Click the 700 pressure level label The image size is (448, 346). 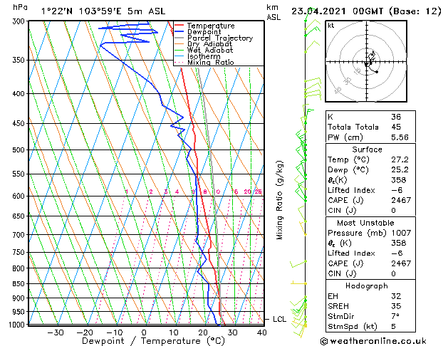20,235
